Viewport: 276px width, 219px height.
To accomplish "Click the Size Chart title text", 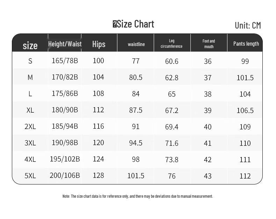I will coord(136,24).
